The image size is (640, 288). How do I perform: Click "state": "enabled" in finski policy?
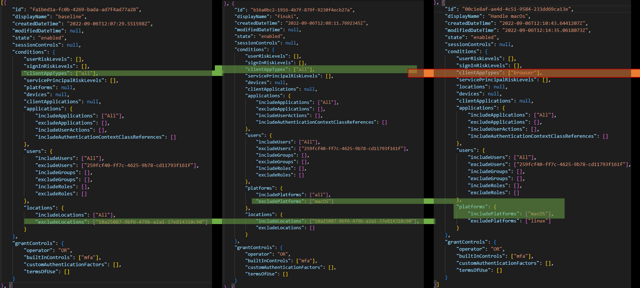[x=260, y=36]
